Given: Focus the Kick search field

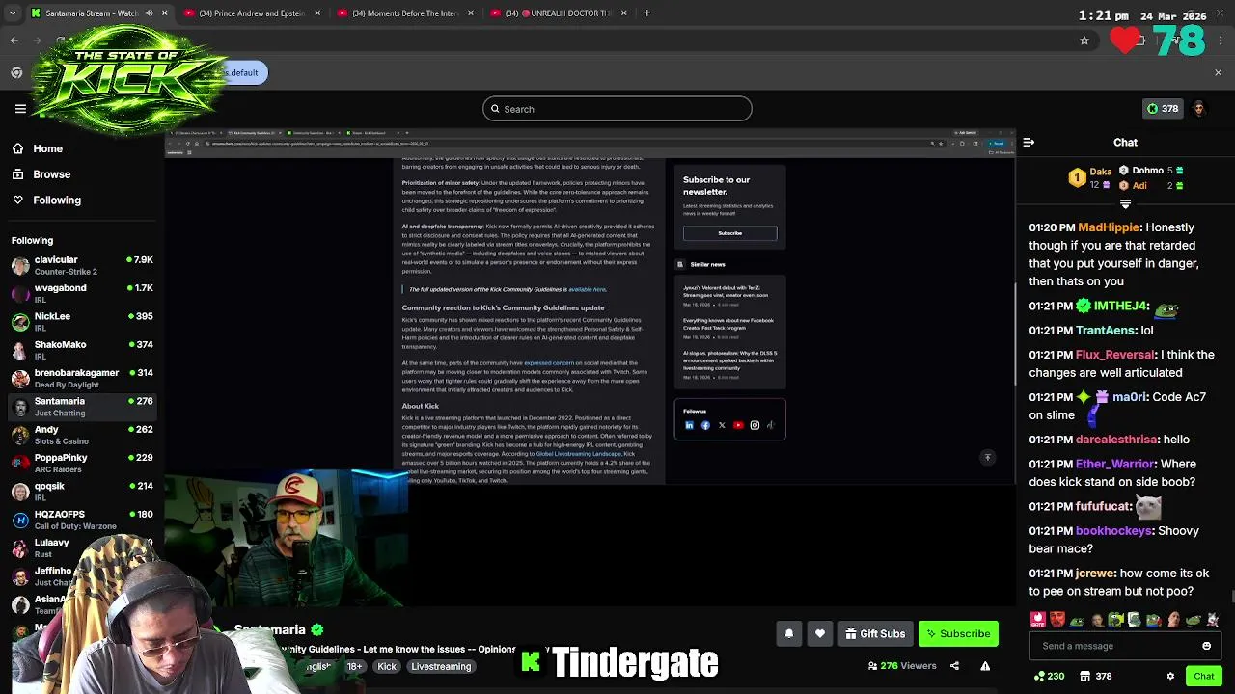Looking at the screenshot, I should [617, 109].
